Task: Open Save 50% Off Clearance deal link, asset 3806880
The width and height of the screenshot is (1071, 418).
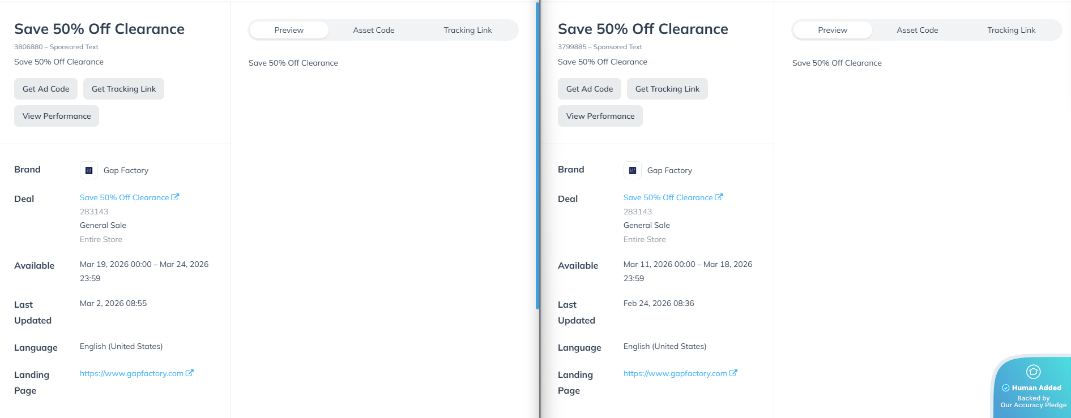Action: (124, 197)
